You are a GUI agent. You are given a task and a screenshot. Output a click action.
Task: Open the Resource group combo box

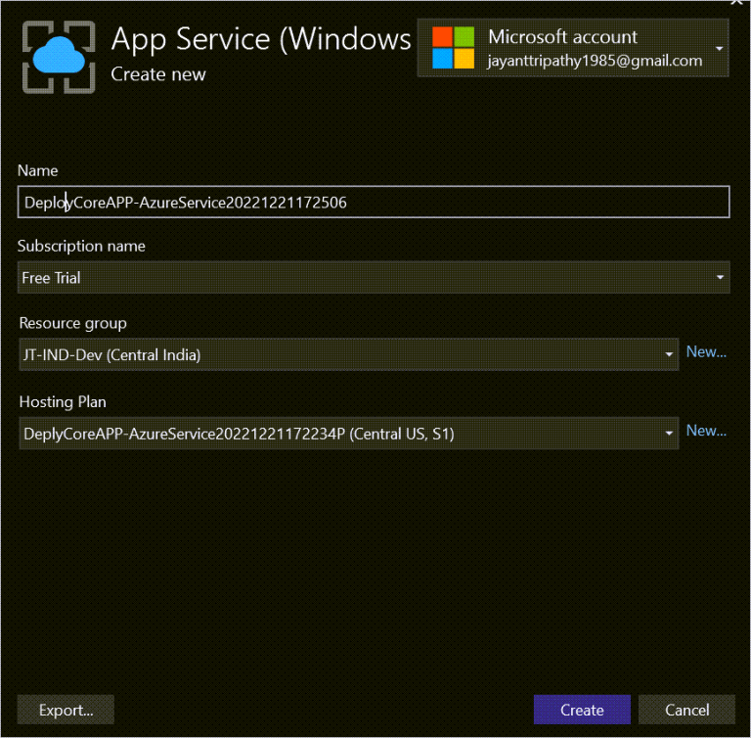pos(349,354)
